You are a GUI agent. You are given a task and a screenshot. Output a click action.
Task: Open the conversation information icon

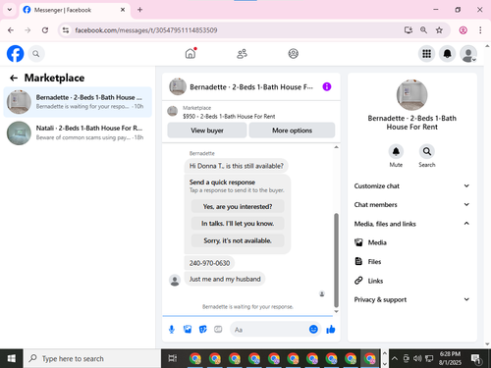coord(327,86)
